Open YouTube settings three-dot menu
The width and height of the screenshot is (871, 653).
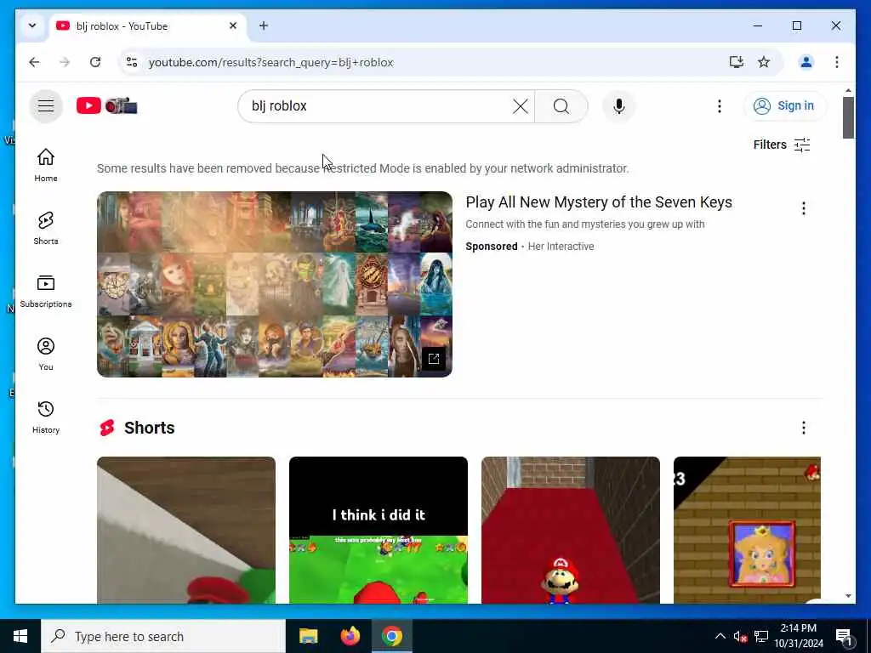pos(720,106)
